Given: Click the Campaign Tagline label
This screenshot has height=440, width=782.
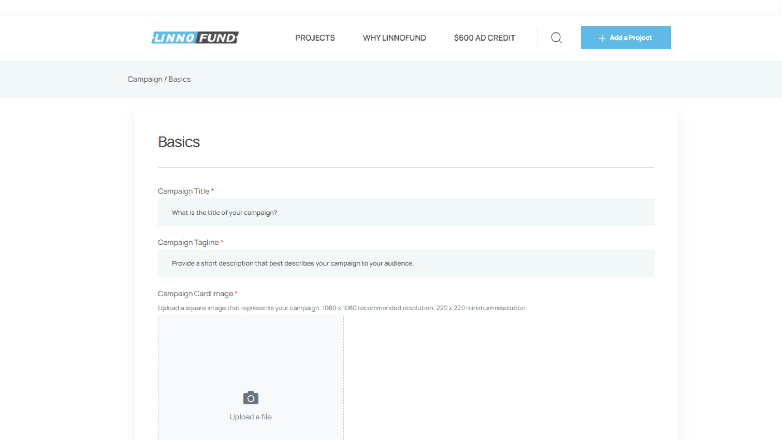Looking at the screenshot, I should pos(188,242).
